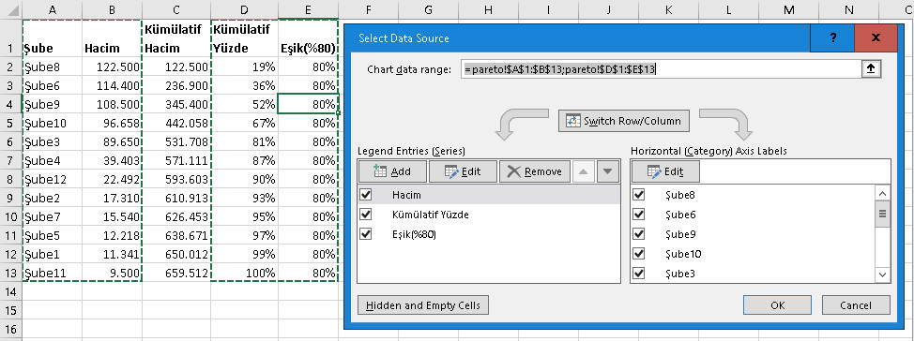Move series up with the arrow

(x=585, y=171)
